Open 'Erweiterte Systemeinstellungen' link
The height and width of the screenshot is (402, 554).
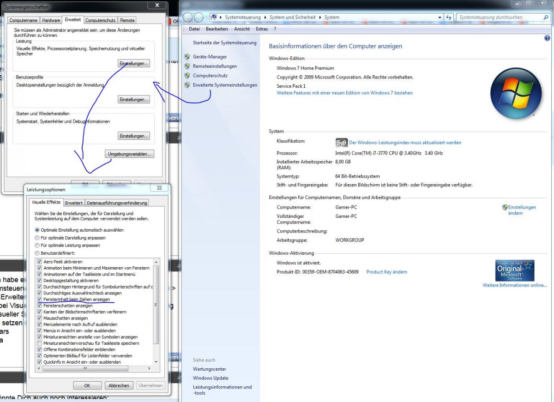[225, 85]
